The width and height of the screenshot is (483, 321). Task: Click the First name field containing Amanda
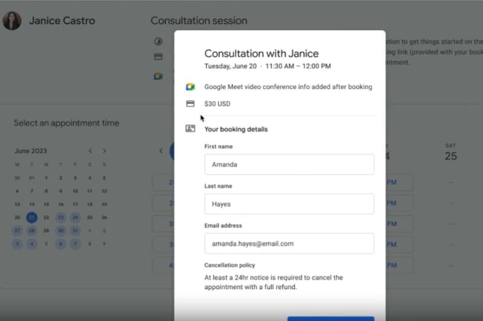point(289,164)
